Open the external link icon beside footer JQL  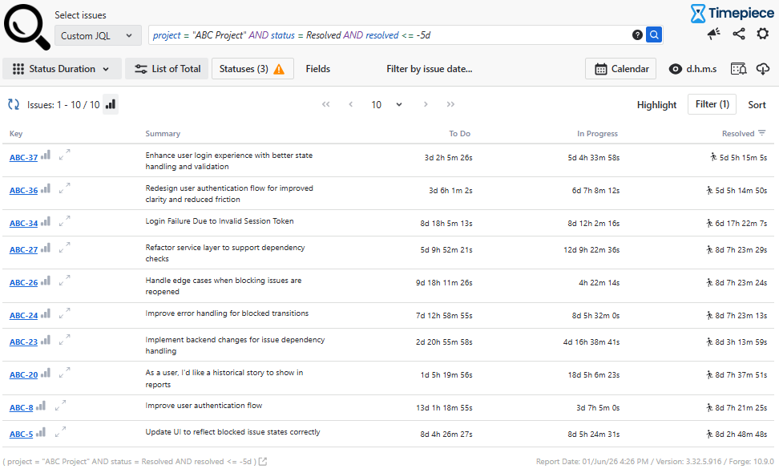263,462
